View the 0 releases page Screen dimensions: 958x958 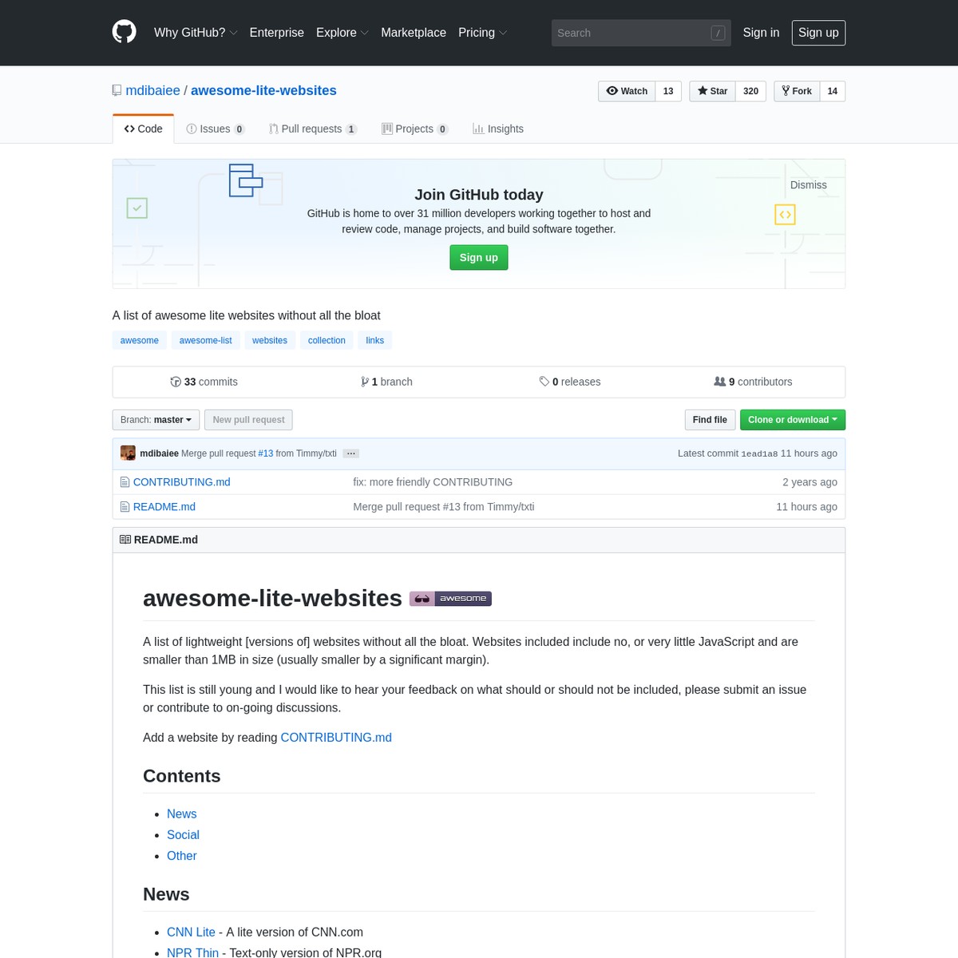pos(570,382)
